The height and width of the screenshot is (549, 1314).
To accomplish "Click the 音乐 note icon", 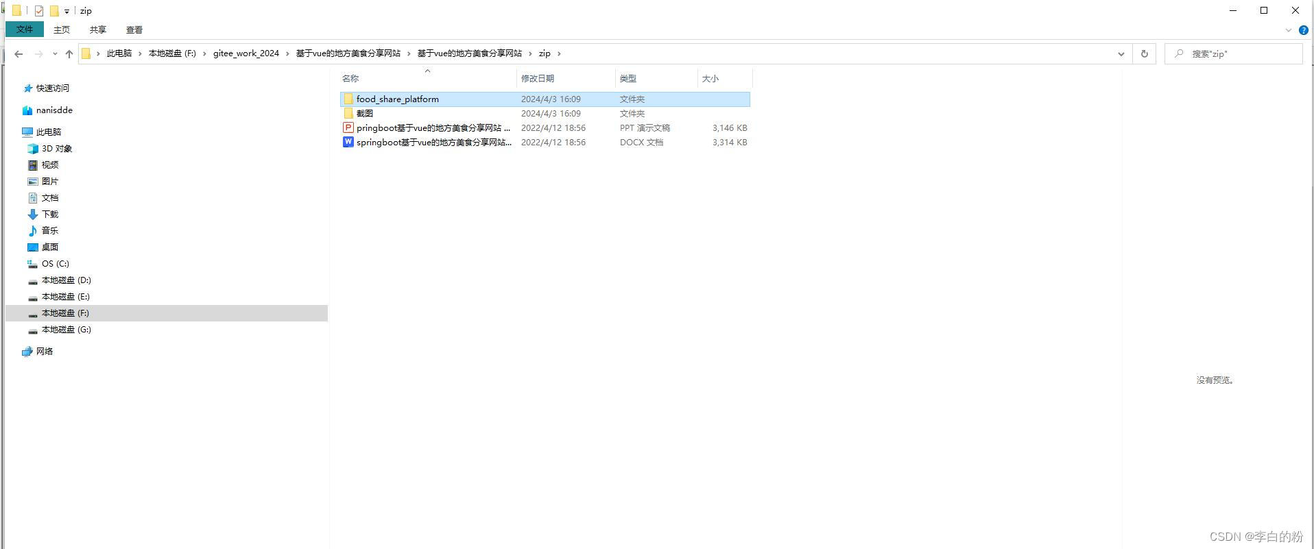I will [33, 231].
